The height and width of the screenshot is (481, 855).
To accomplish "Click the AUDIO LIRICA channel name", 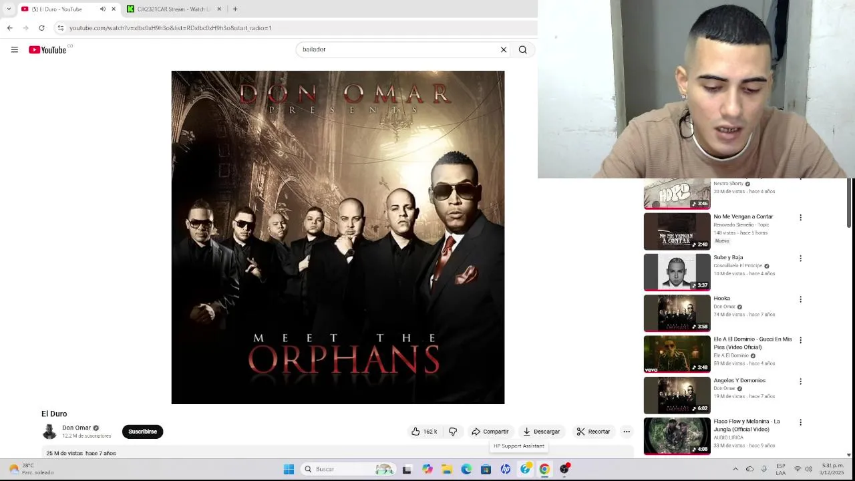I will pyautogui.click(x=728, y=438).
